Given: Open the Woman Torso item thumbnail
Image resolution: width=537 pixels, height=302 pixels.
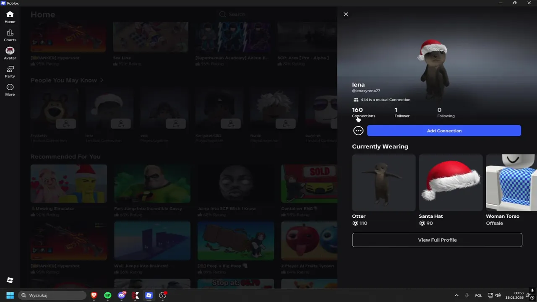Looking at the screenshot, I should click(511, 182).
